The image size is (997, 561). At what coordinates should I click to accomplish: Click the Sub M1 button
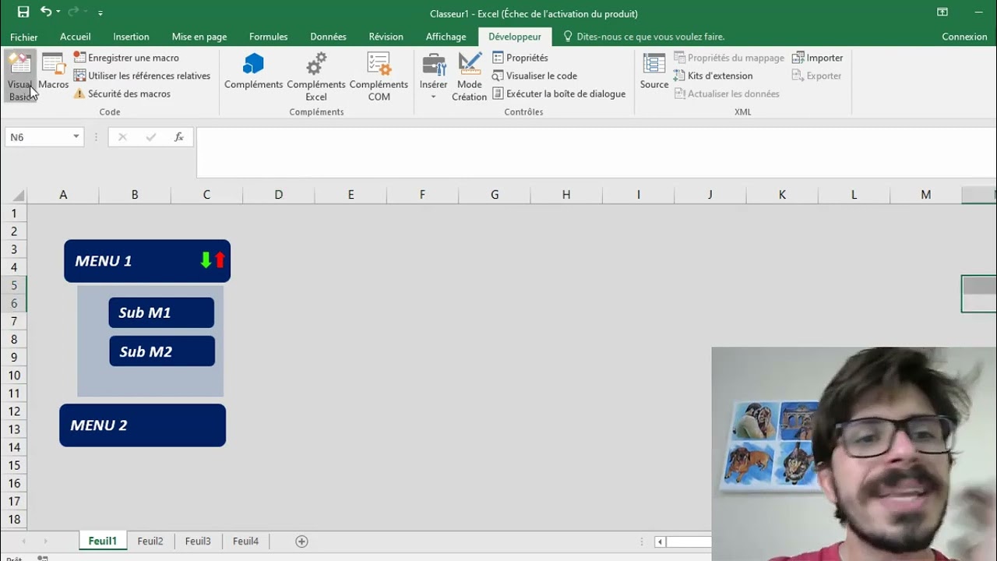(161, 312)
